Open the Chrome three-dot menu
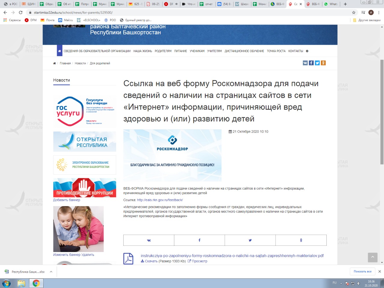Image resolution: width=384 pixels, height=288 pixels. [379, 13]
